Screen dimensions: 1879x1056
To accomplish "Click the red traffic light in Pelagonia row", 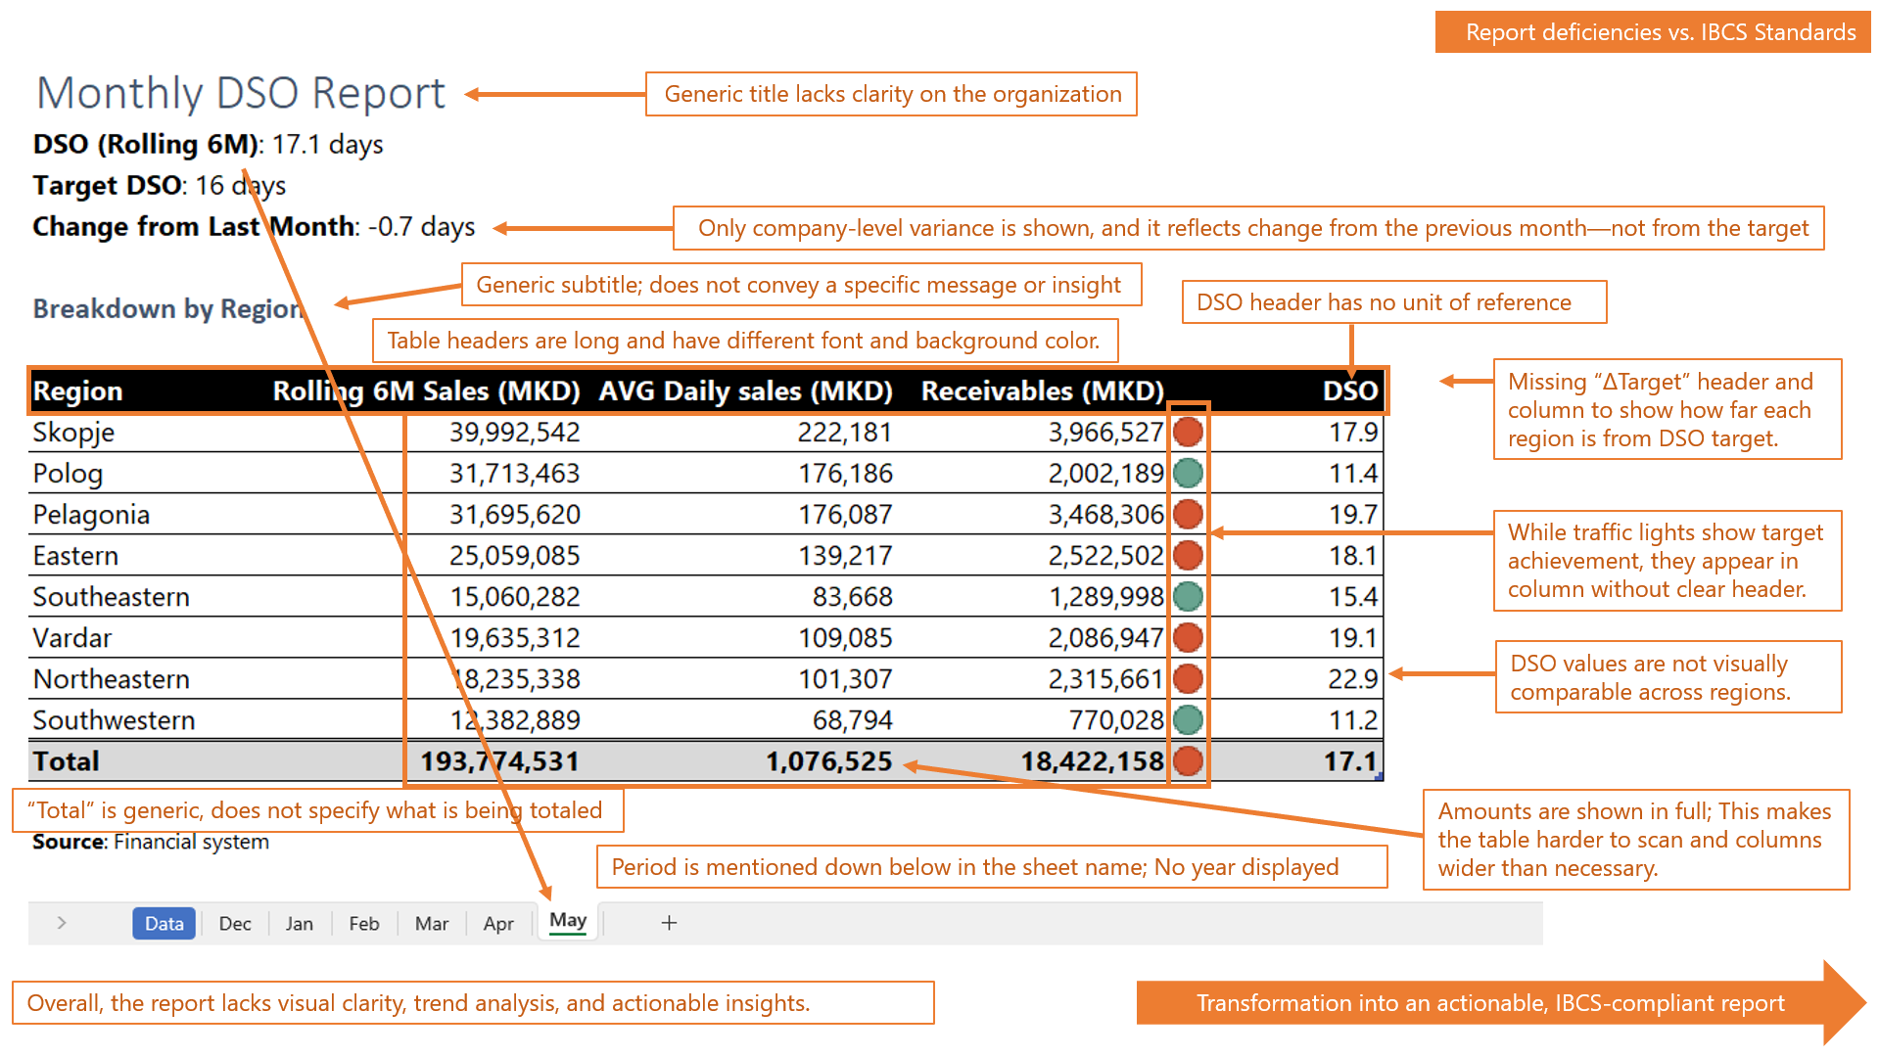I will (x=1188, y=514).
